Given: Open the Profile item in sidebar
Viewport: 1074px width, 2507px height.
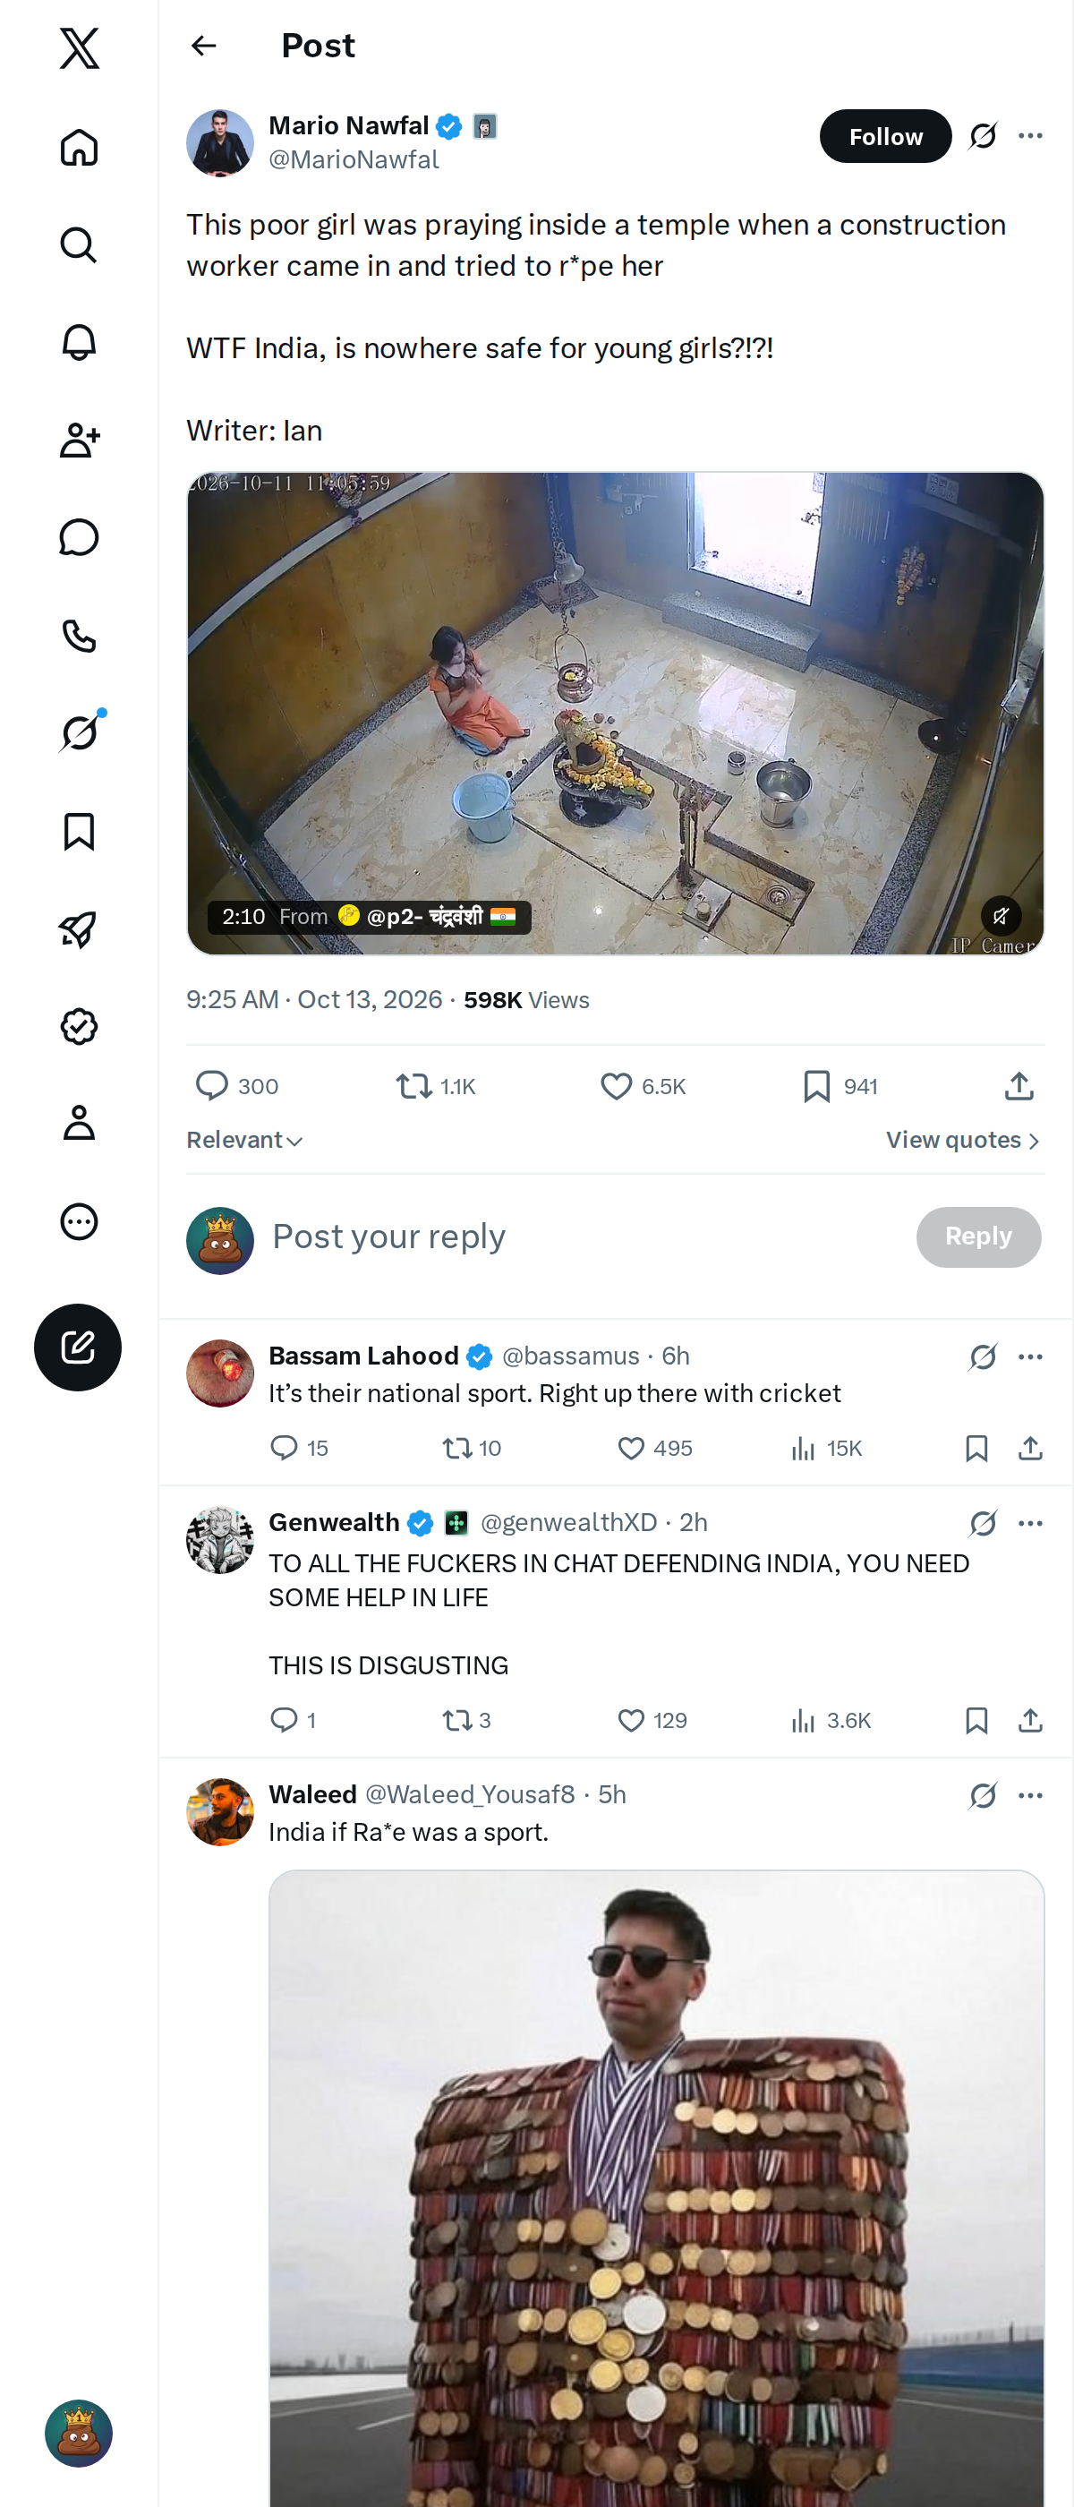Looking at the screenshot, I should pos(79,1123).
